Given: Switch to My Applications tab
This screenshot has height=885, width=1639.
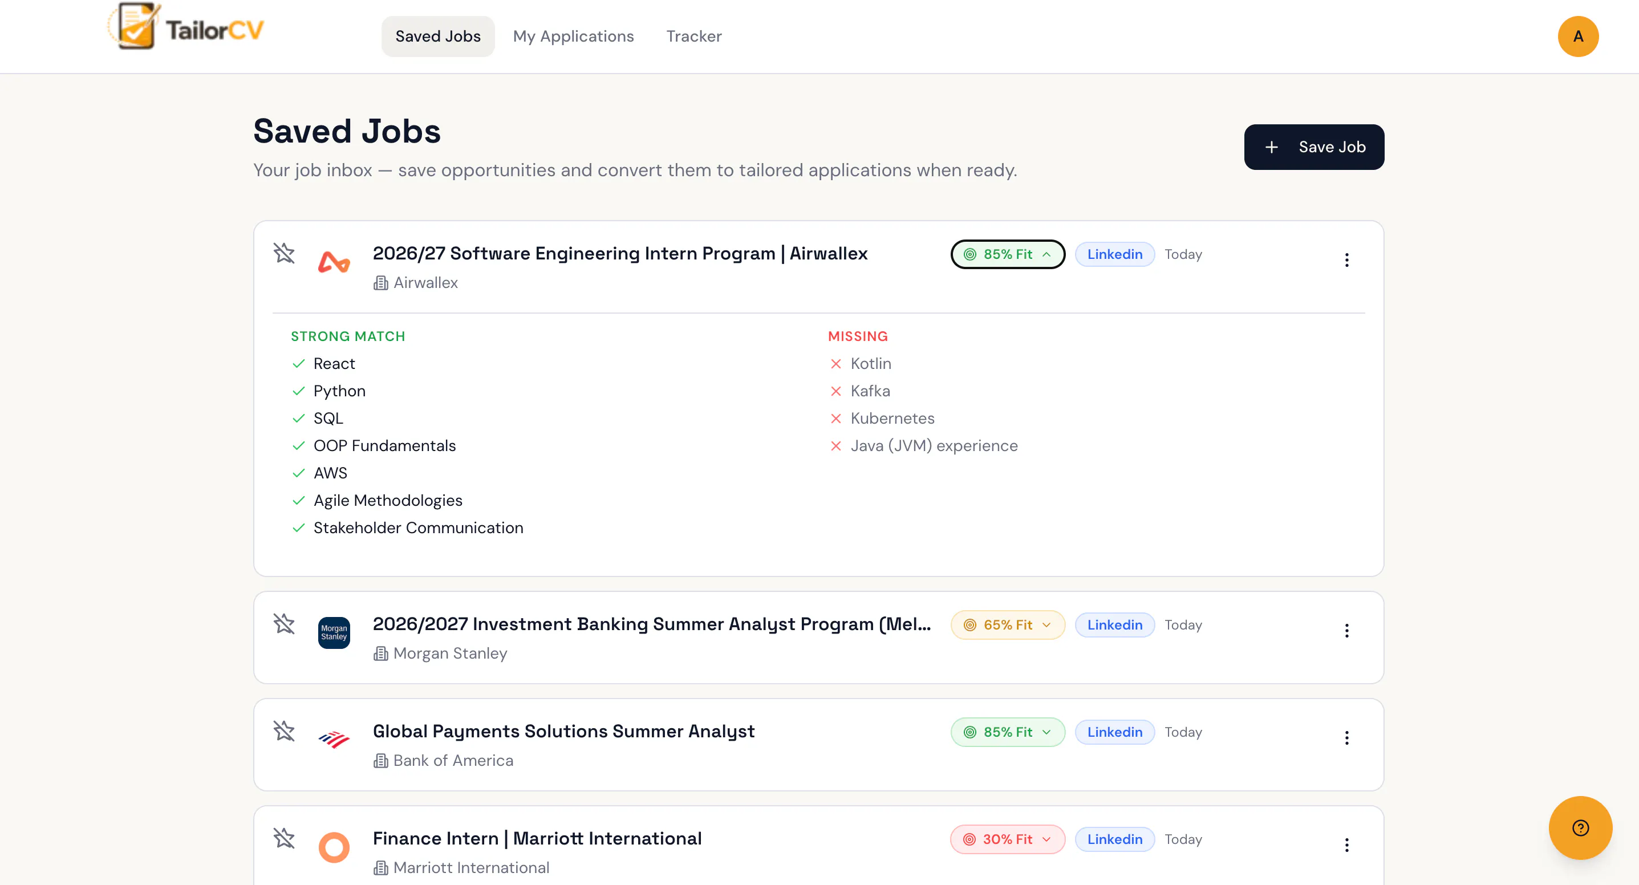Looking at the screenshot, I should (x=573, y=36).
